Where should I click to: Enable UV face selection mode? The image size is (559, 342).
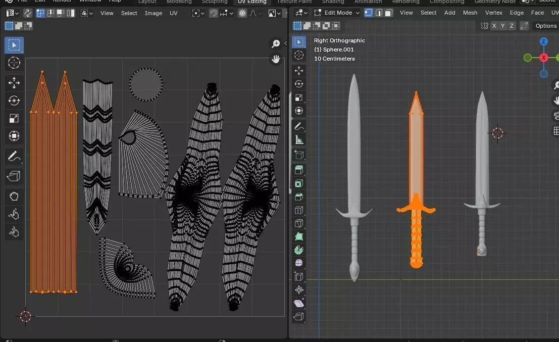click(x=61, y=13)
